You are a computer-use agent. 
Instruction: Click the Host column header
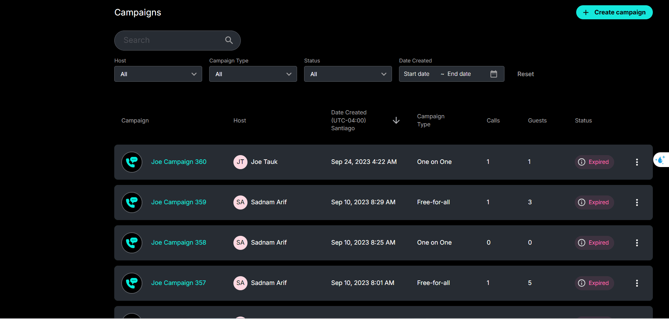pos(240,120)
